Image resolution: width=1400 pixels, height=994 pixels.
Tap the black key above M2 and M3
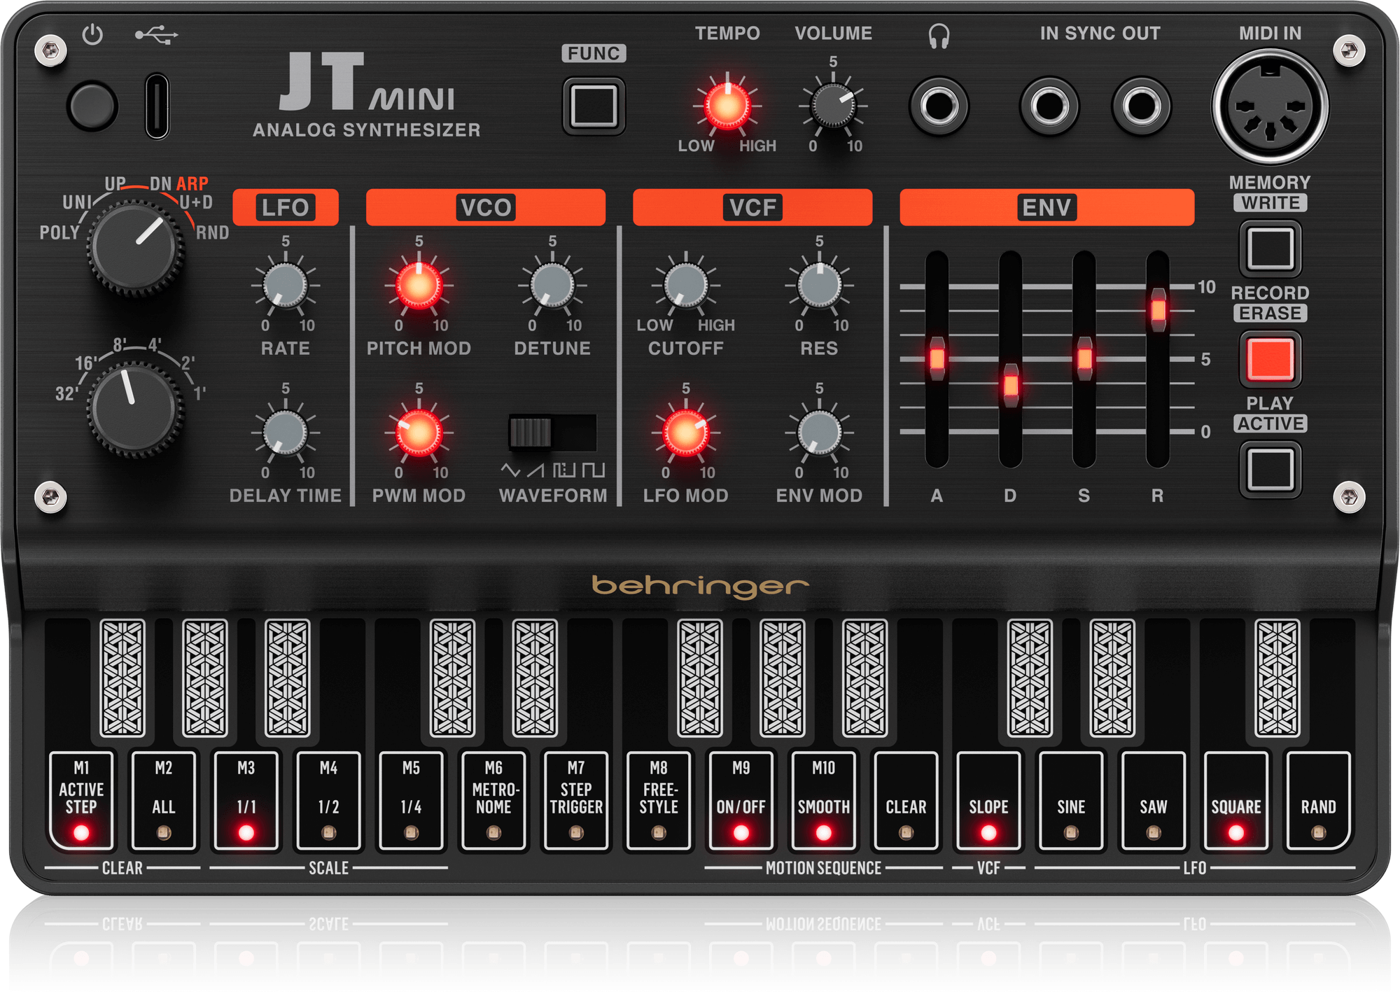click(205, 678)
